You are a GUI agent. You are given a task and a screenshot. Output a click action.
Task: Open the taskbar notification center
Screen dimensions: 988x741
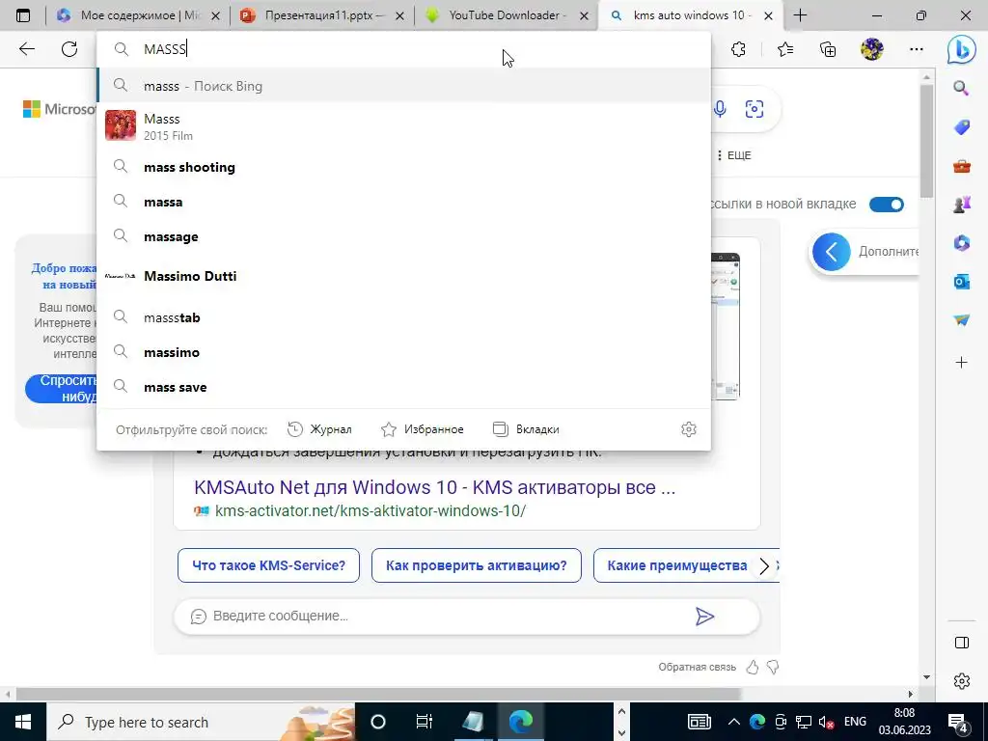(x=958, y=722)
